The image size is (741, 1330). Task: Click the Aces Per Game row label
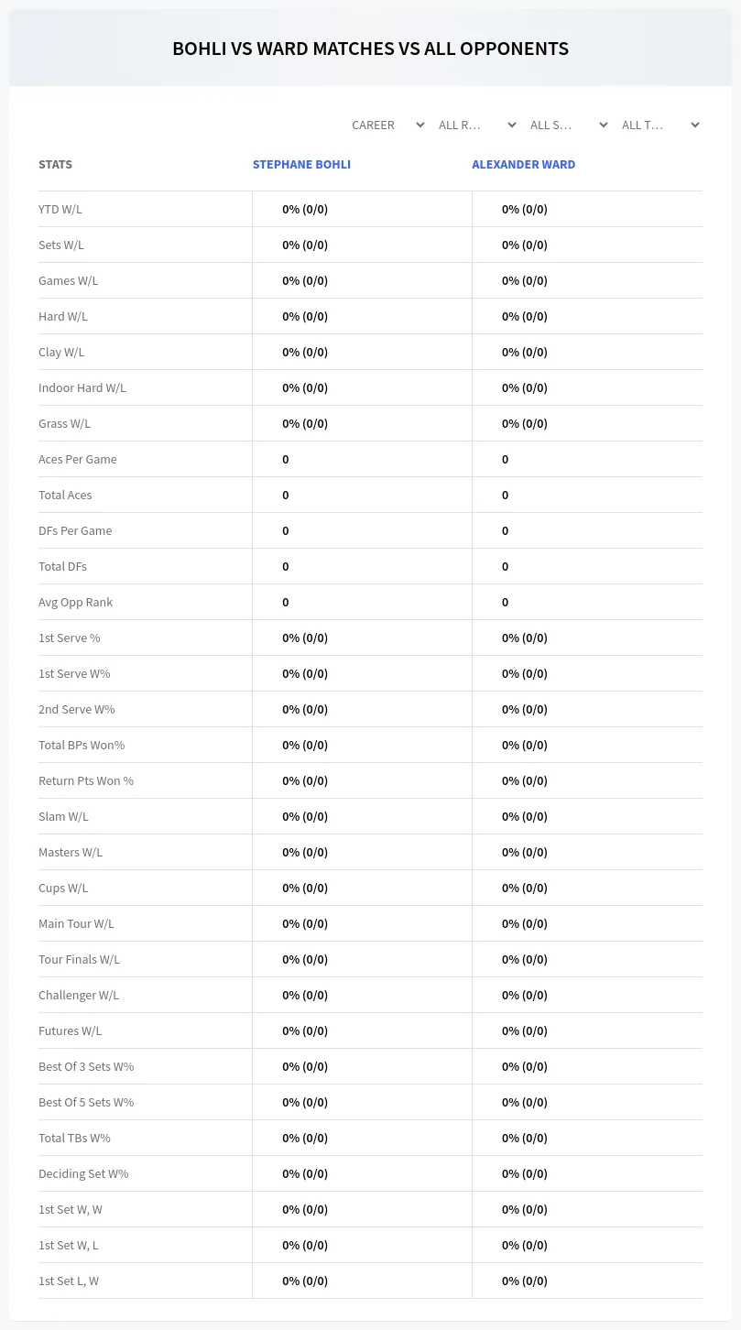point(78,459)
